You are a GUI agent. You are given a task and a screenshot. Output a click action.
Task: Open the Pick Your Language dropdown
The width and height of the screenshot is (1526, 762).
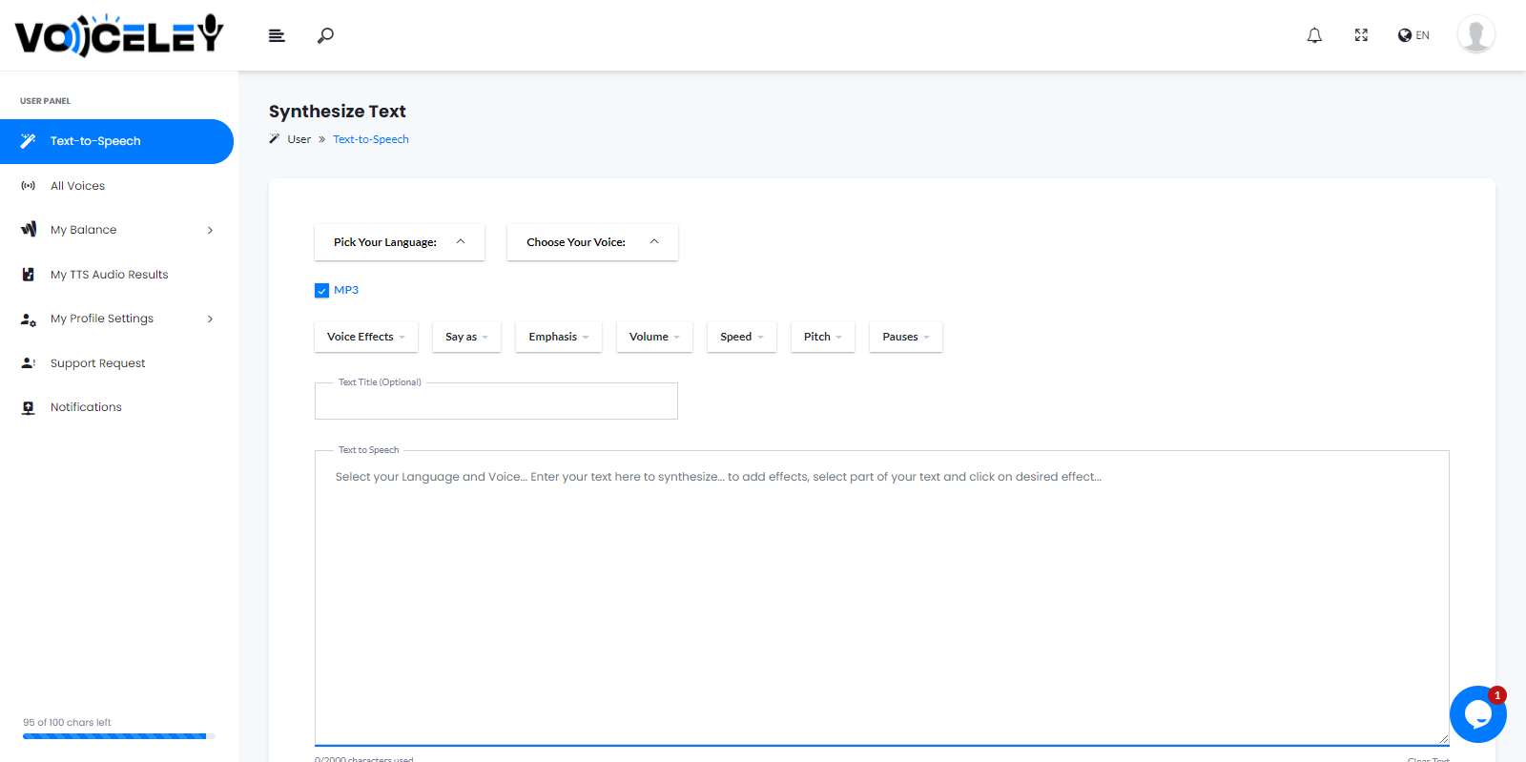(400, 242)
